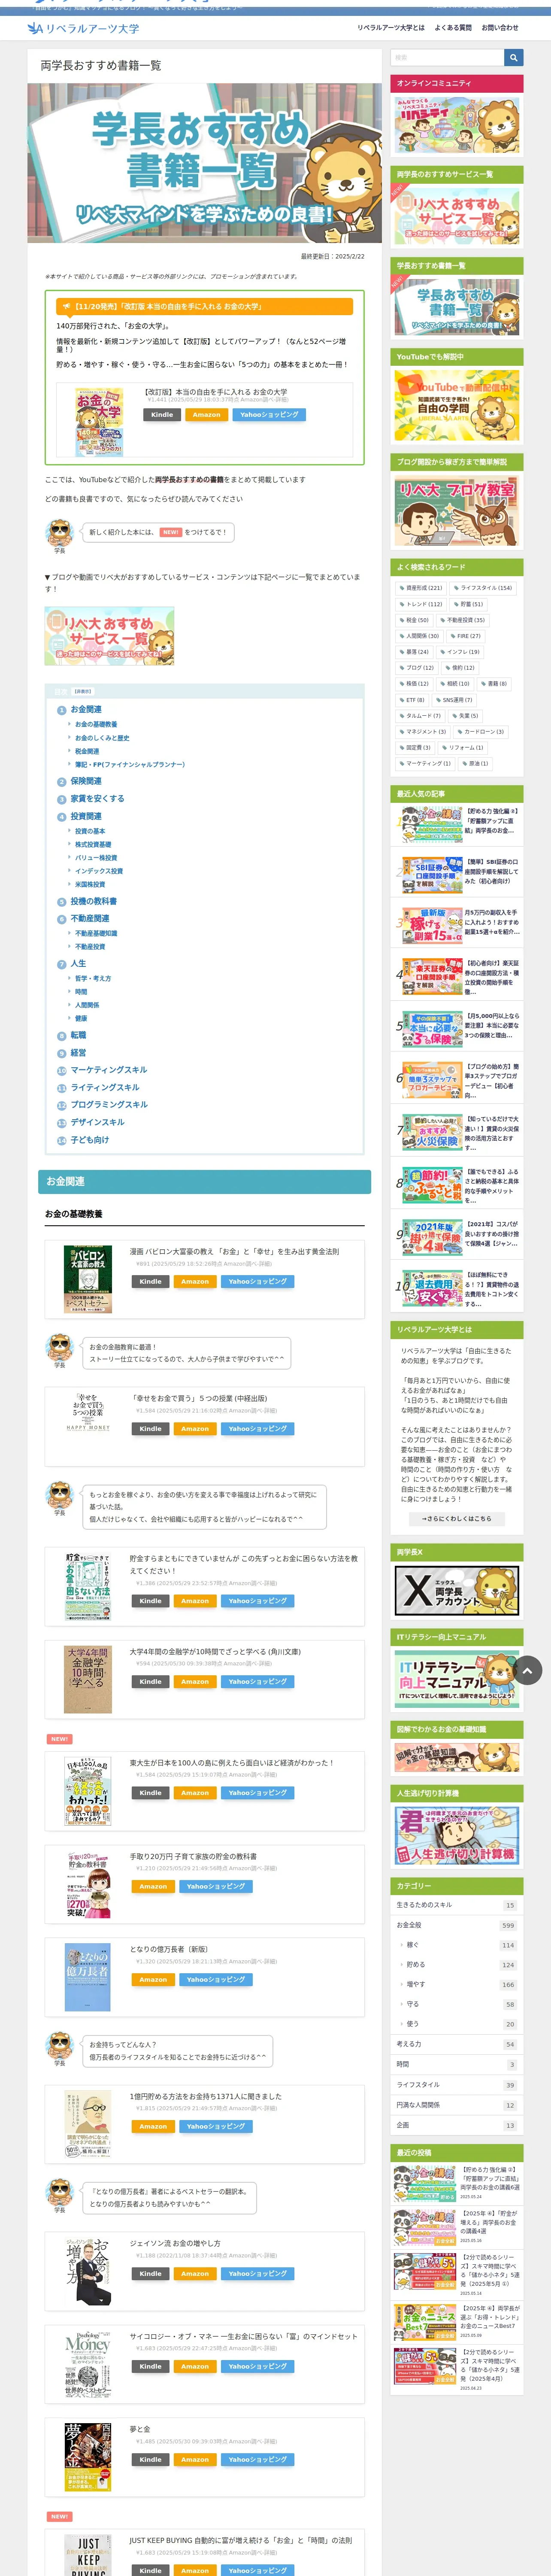The image size is (551, 2576).
Task: Open the 考える力 category
Action: 409,2044
